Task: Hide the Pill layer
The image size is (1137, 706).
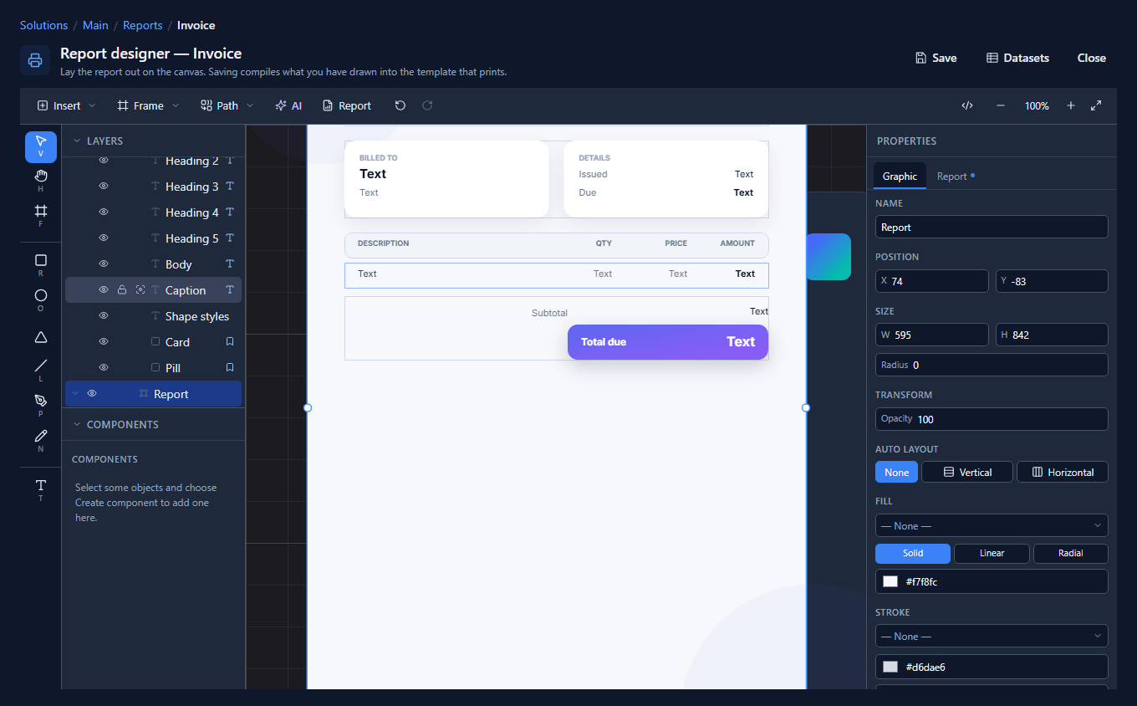Action: pyautogui.click(x=104, y=368)
